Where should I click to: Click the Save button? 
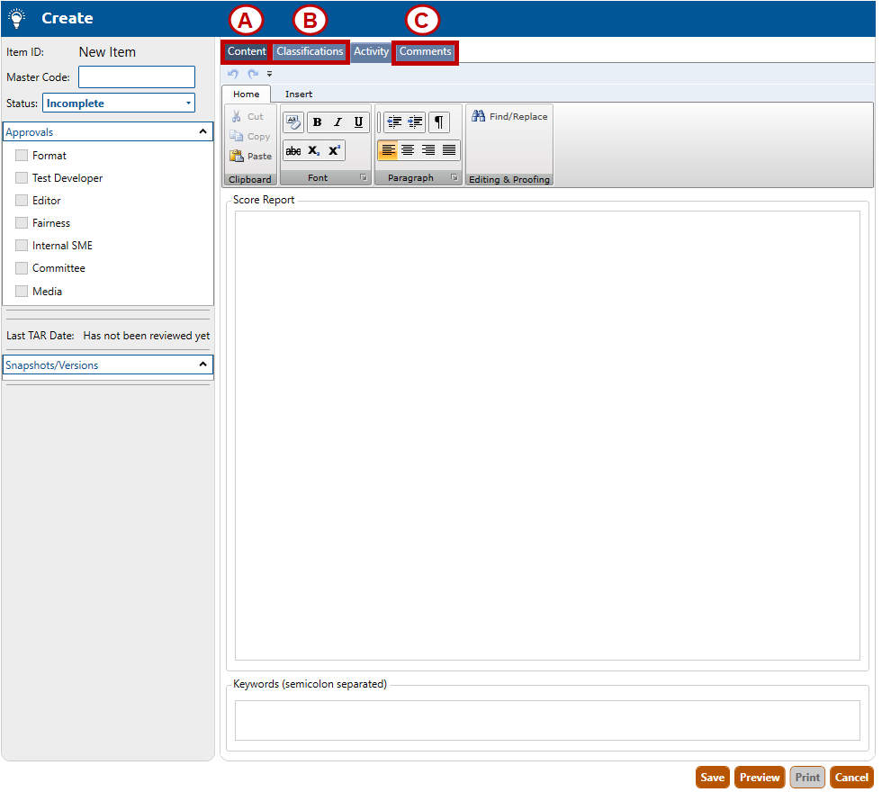tap(712, 778)
